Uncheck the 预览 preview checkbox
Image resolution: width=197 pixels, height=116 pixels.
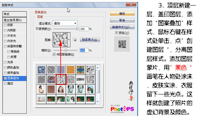(x=116, y=33)
